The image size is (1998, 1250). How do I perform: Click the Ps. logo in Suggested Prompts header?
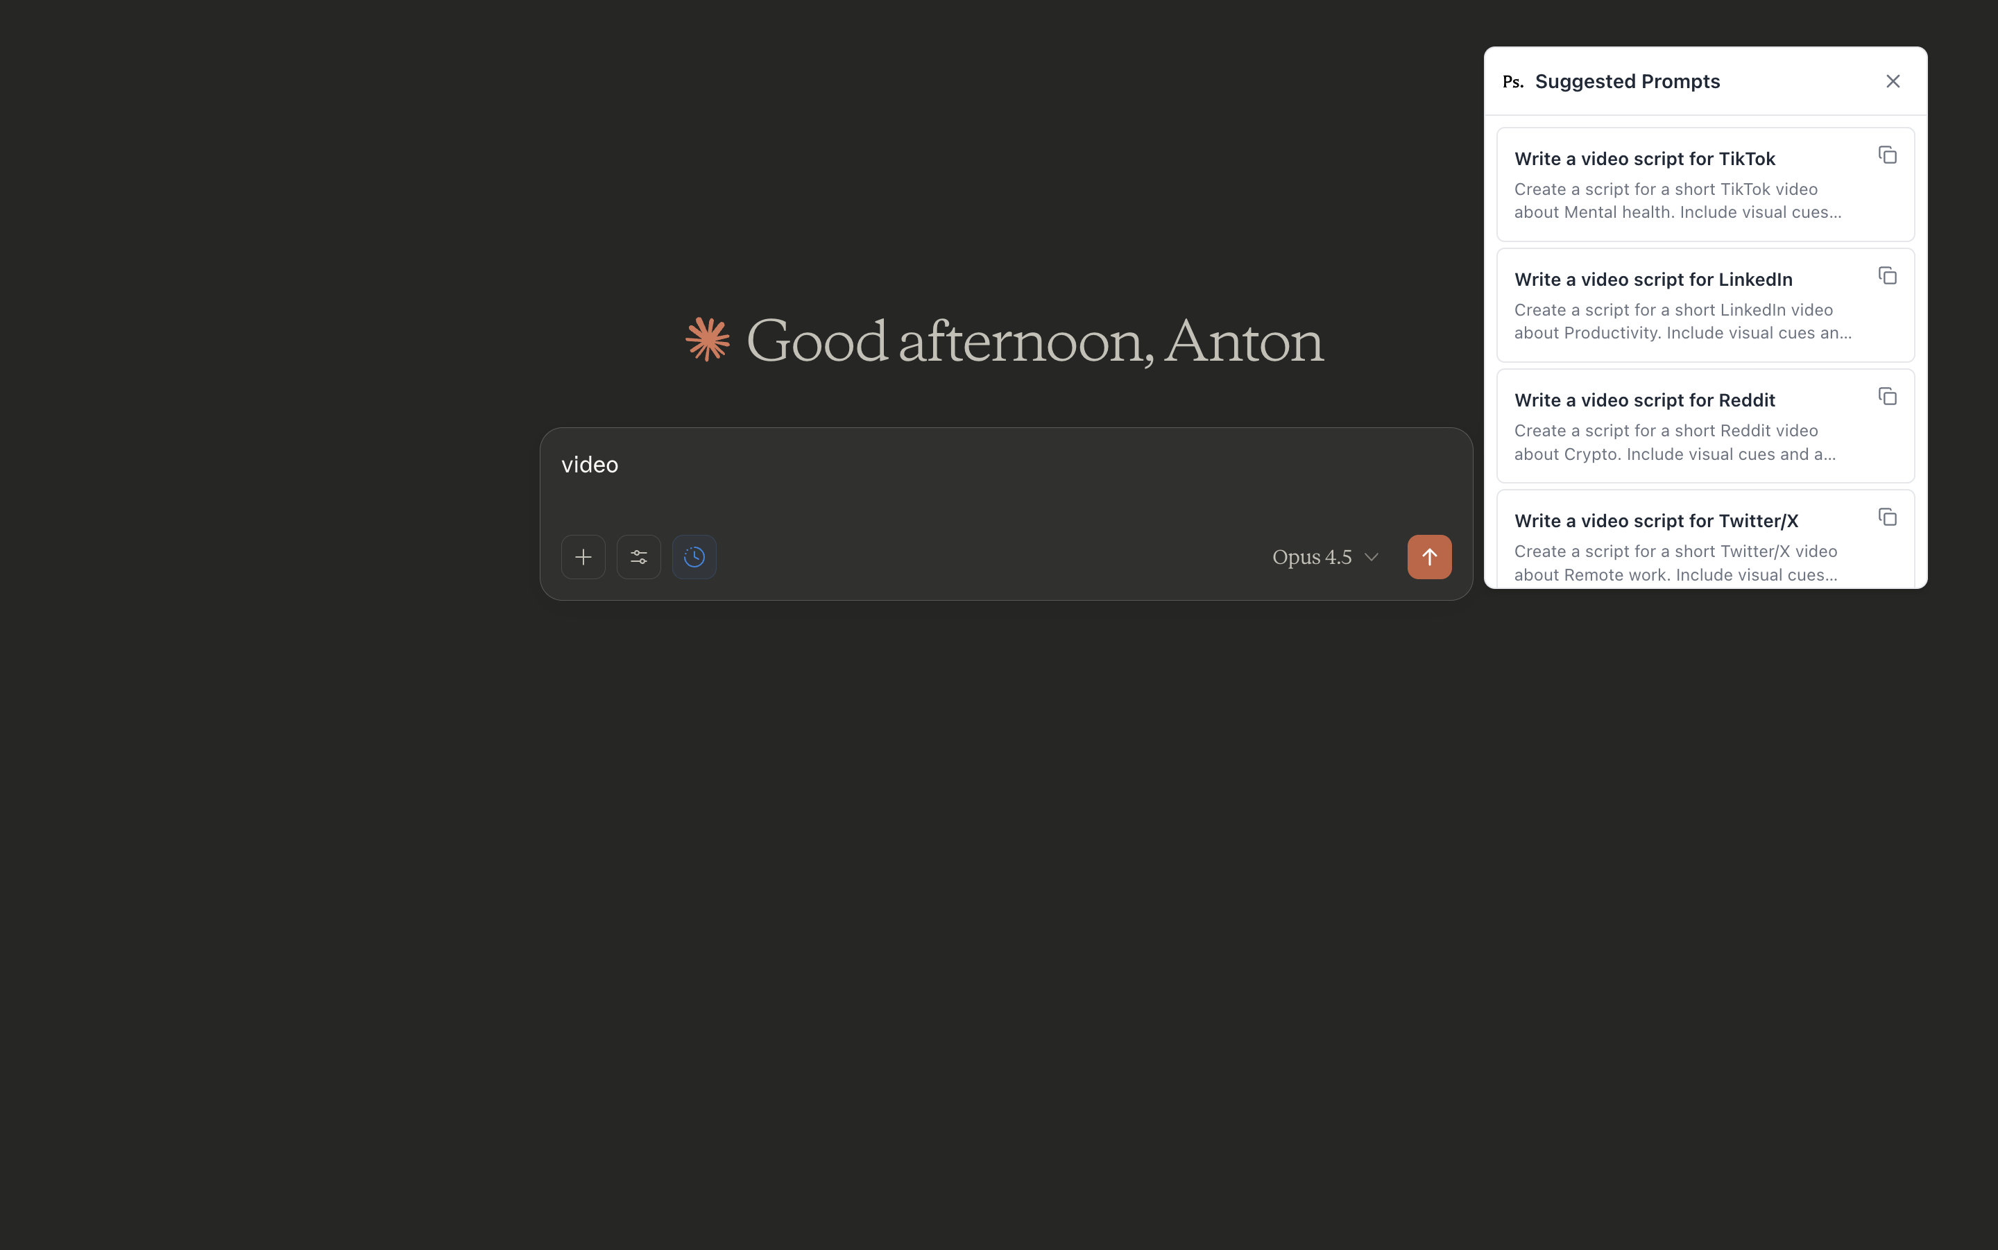[1513, 82]
